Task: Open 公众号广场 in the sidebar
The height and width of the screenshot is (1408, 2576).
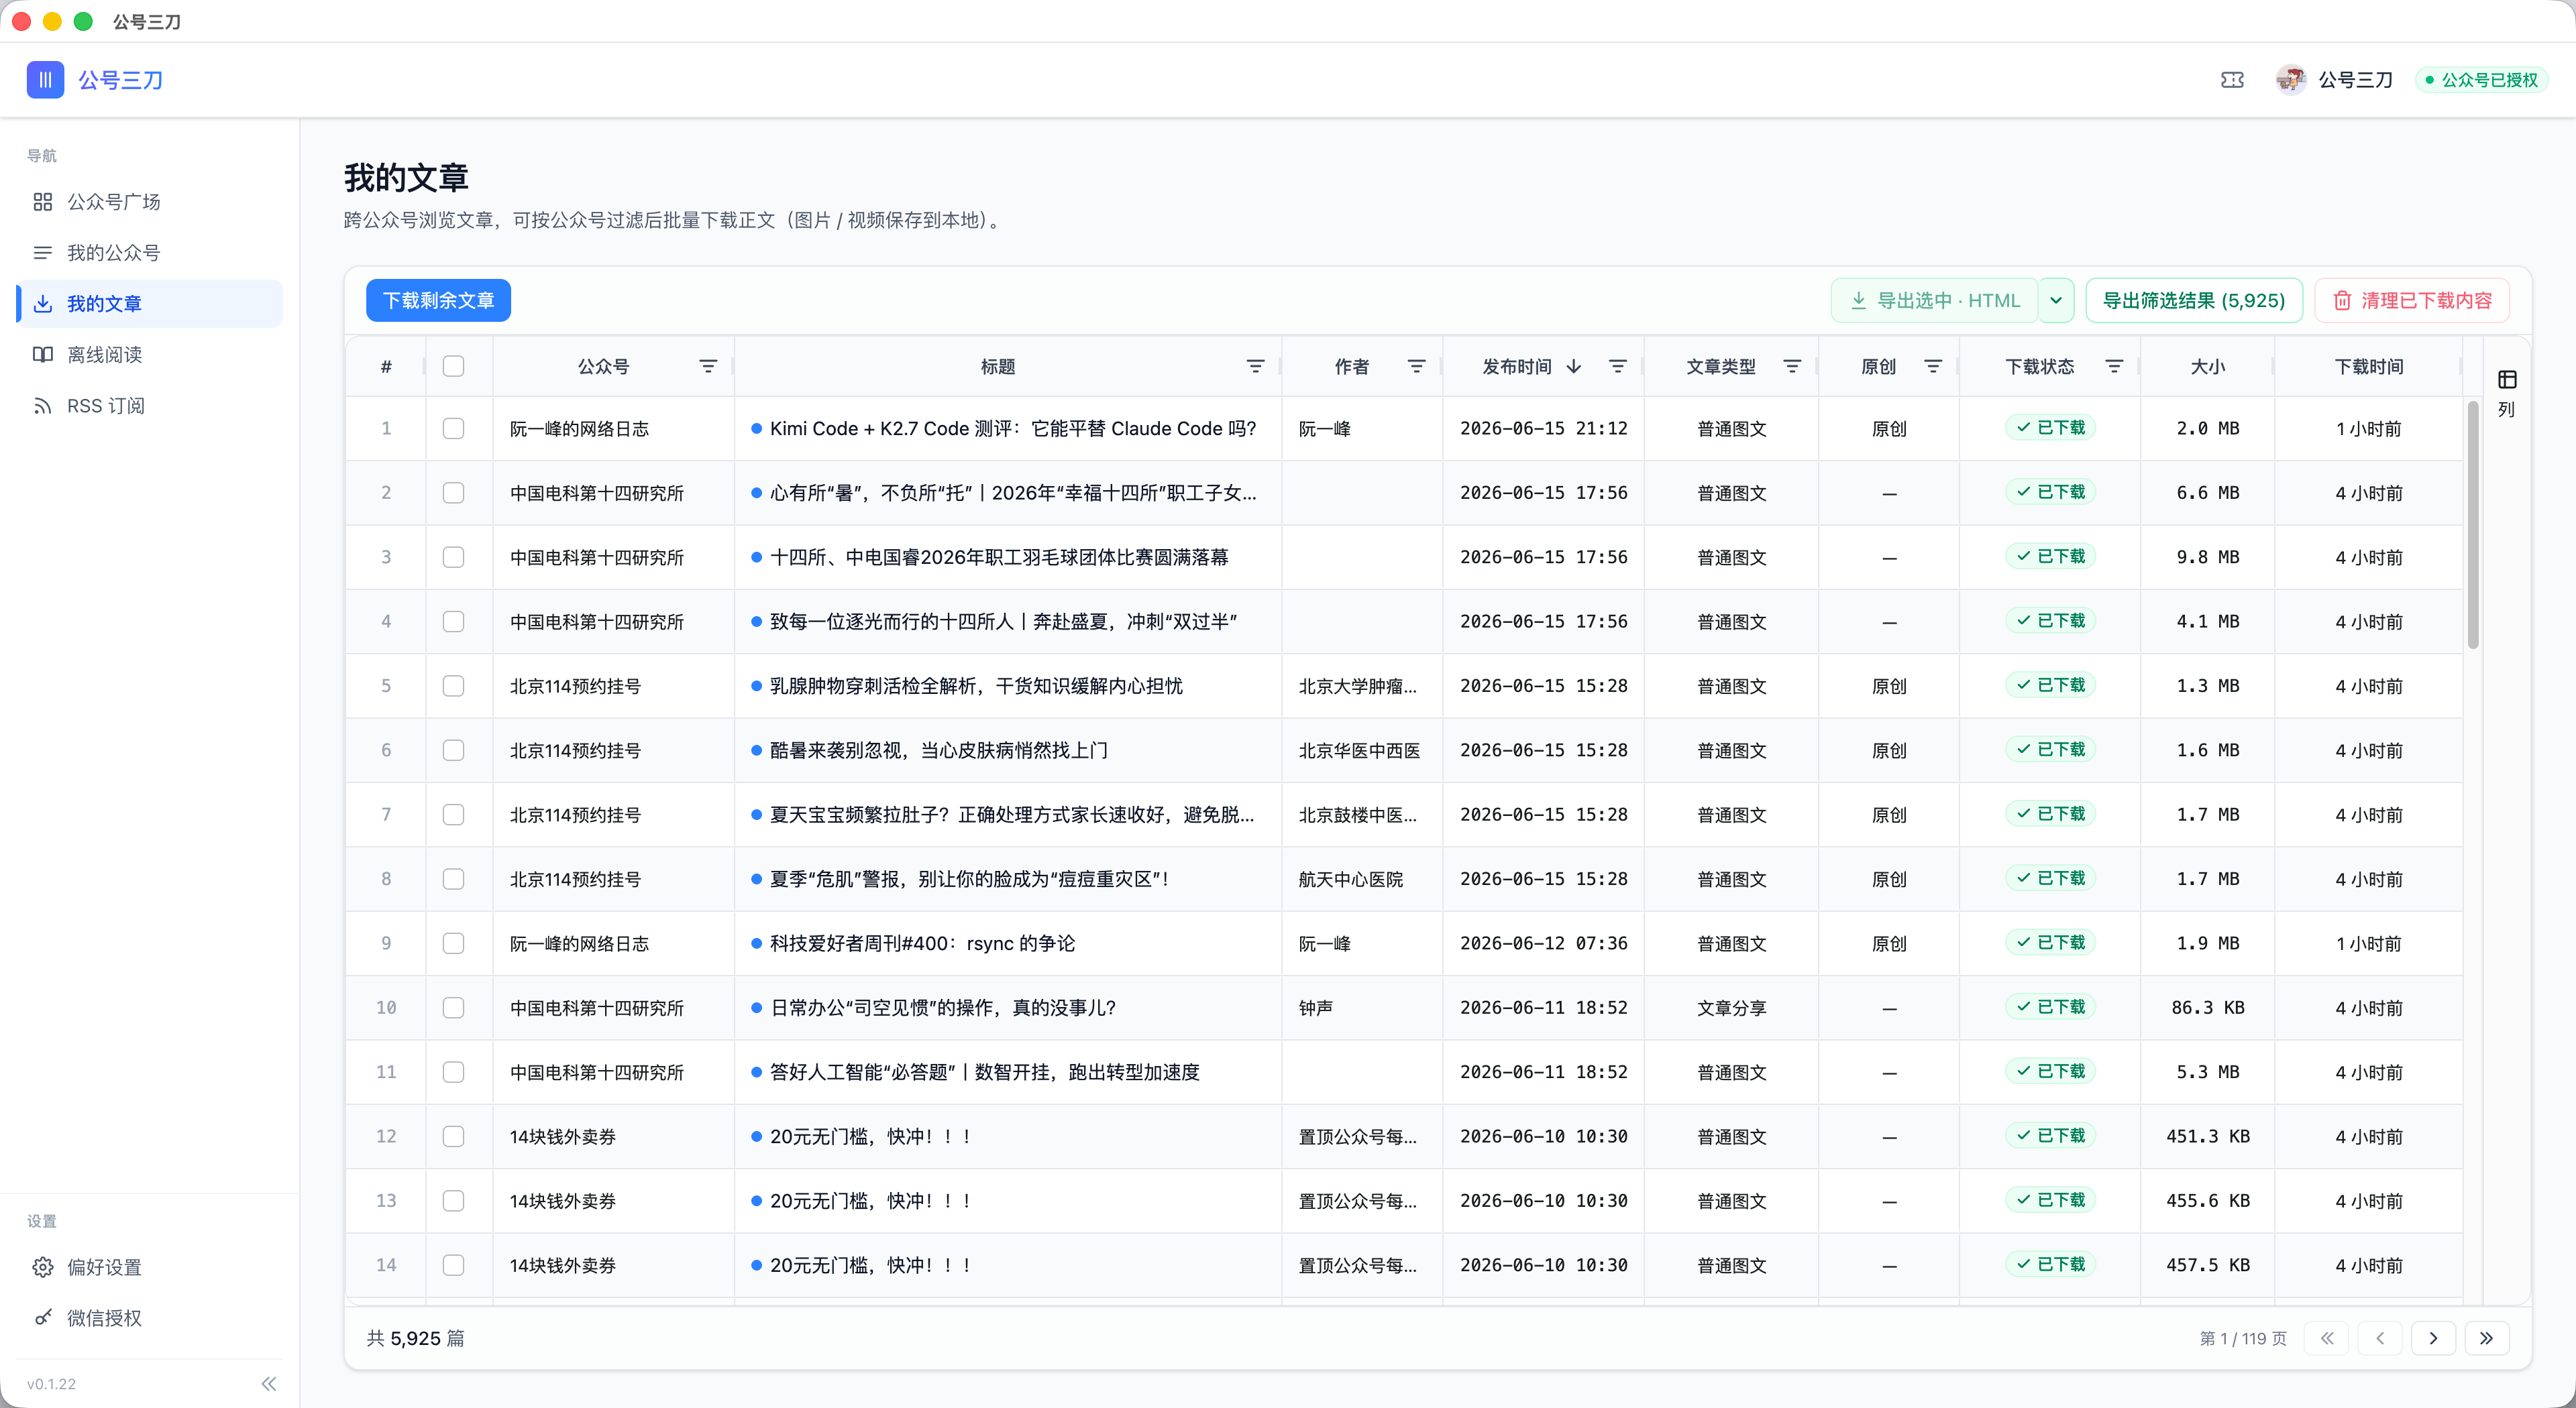Action: pyautogui.click(x=150, y=202)
